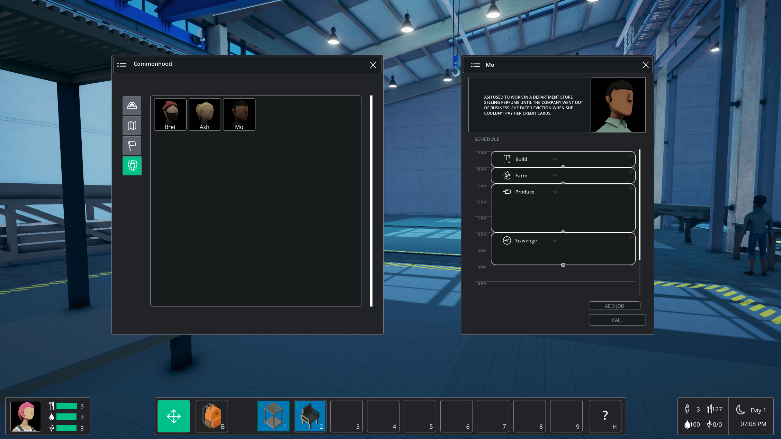Click the ADD JOB button

(614, 306)
